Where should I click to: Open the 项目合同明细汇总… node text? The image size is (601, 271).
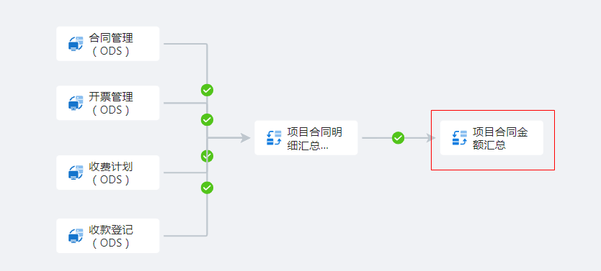point(315,138)
